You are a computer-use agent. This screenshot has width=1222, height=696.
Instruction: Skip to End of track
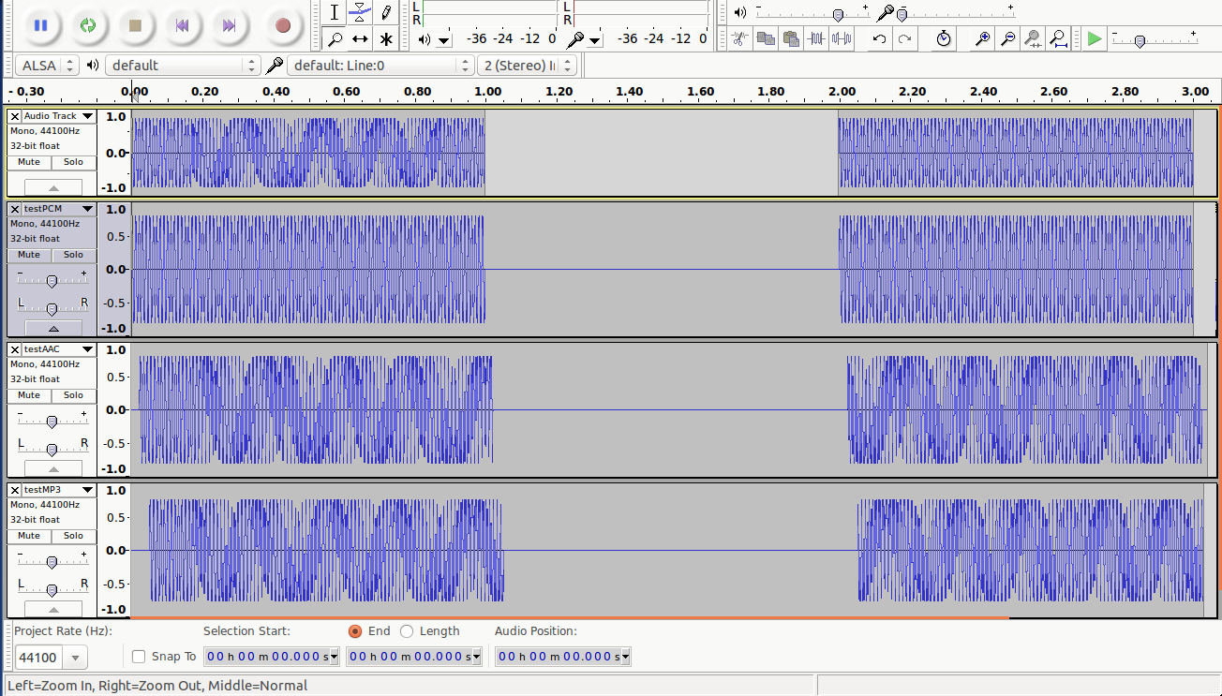coord(229,25)
